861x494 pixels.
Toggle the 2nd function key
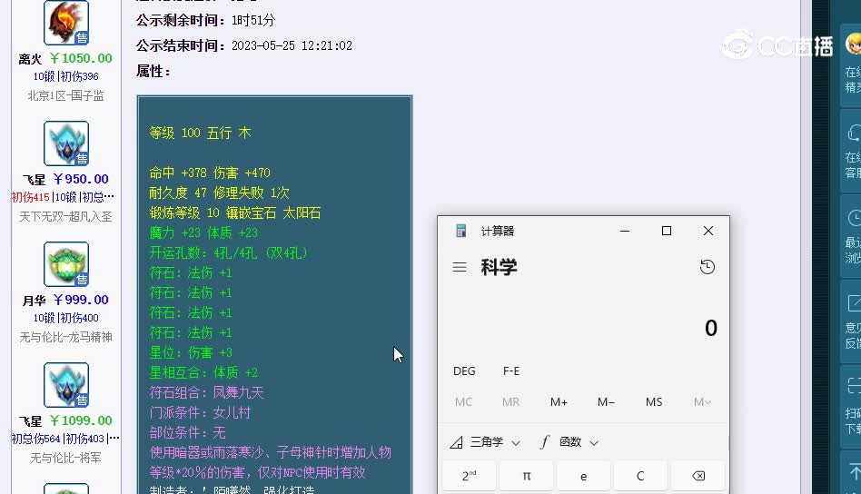click(x=469, y=476)
